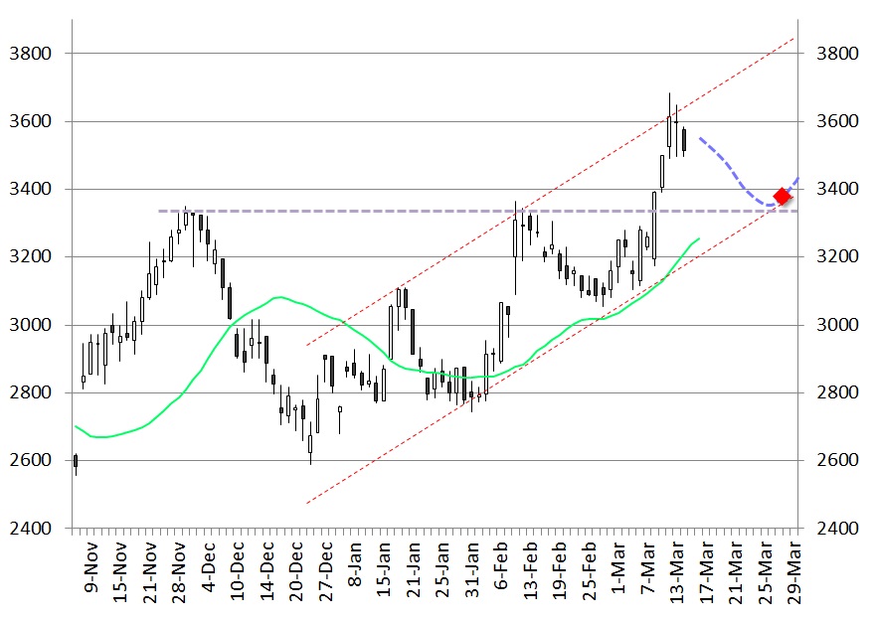This screenshot has height=621, width=877.
Task: Click the 3000 label on right axis
Action: click(837, 325)
